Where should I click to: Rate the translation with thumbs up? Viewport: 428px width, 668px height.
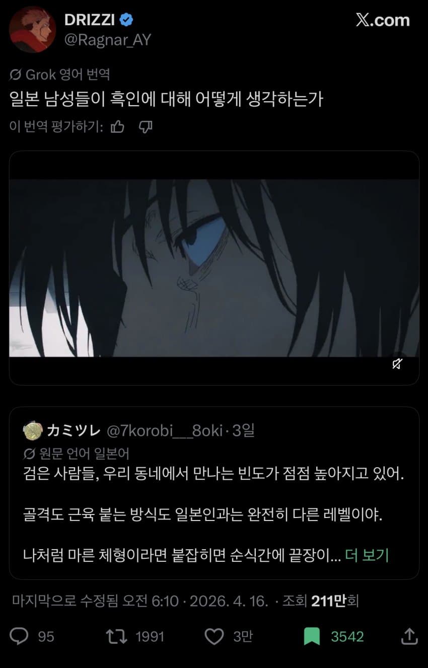[x=117, y=127]
